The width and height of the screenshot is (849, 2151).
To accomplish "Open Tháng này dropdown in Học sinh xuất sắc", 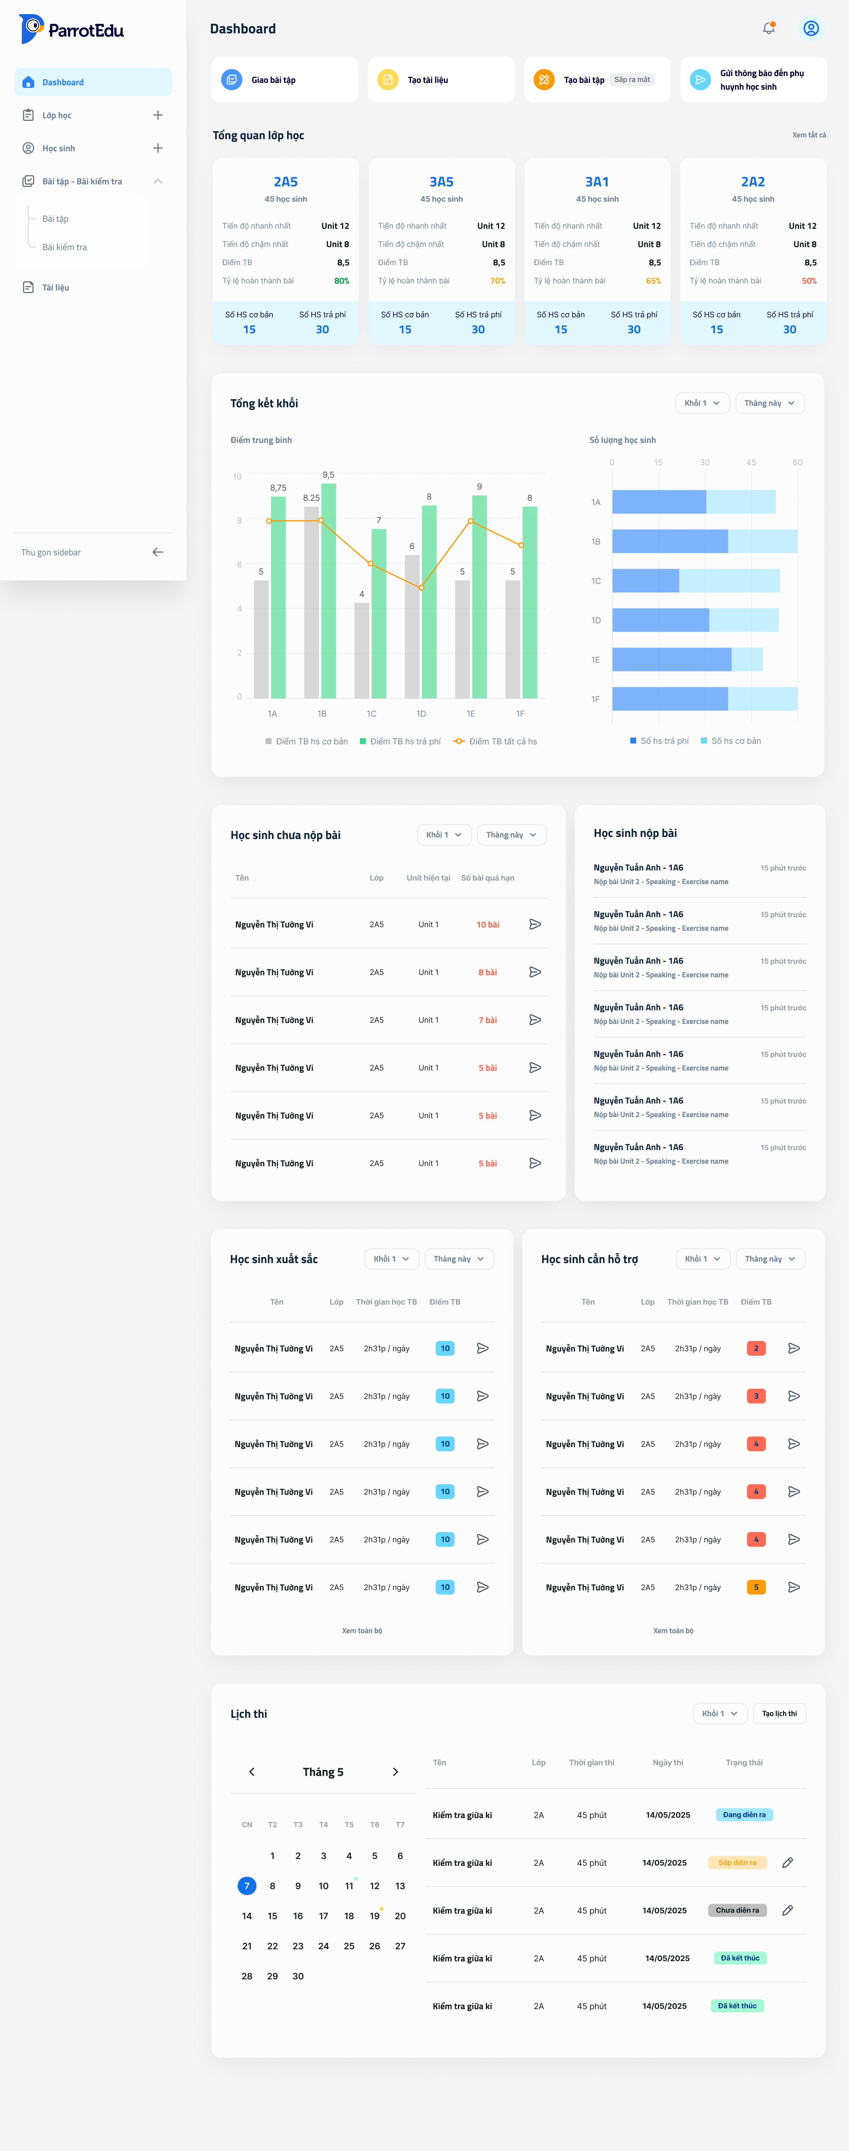I will click(459, 1259).
